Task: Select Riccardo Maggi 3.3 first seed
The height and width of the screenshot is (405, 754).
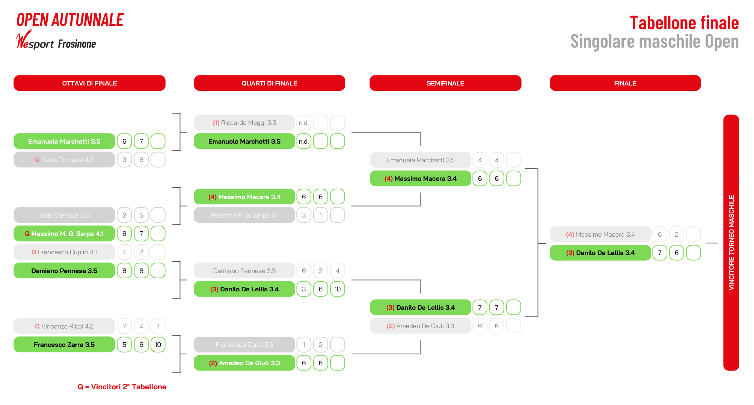Action: 244,123
